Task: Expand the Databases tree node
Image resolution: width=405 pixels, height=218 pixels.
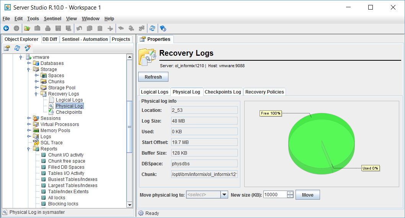Action: tap(29, 63)
